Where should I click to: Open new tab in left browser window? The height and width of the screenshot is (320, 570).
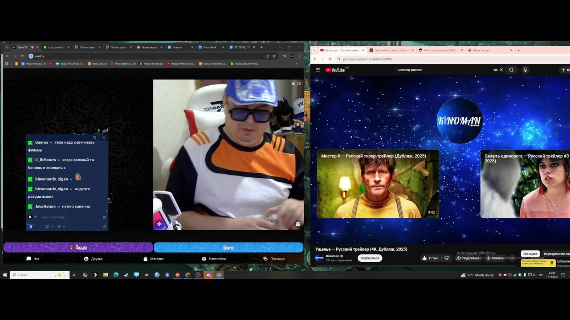pyautogui.click(x=261, y=47)
